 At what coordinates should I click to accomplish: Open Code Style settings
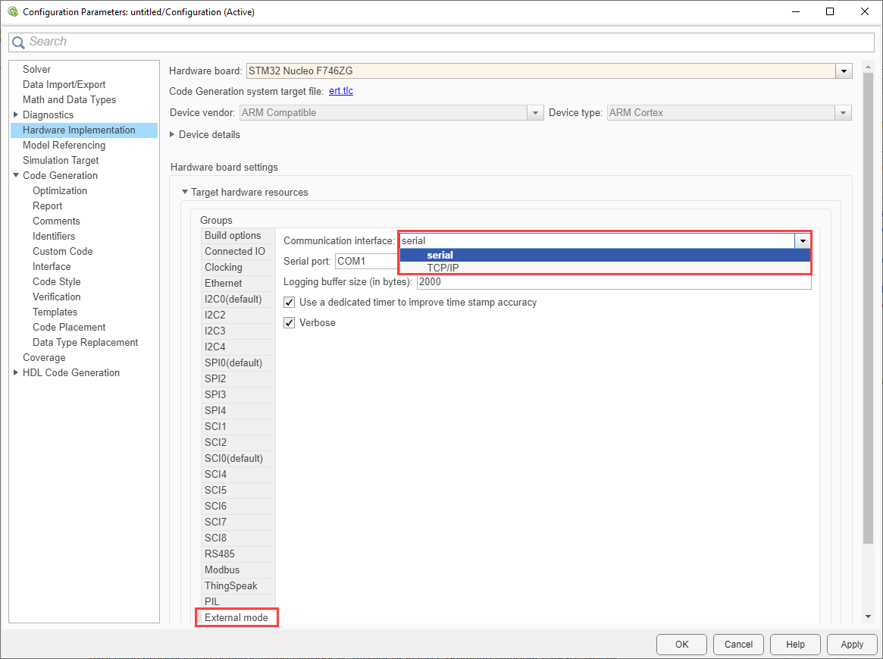click(56, 282)
